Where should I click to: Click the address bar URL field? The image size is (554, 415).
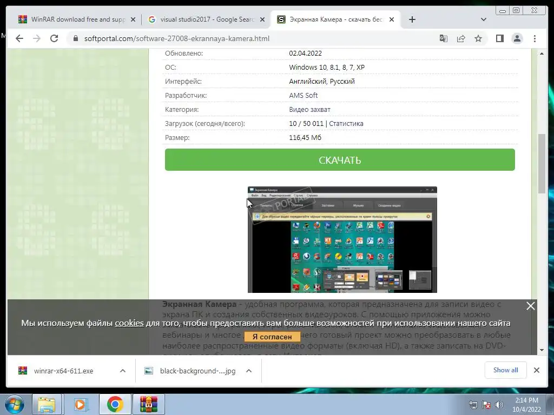point(177,38)
